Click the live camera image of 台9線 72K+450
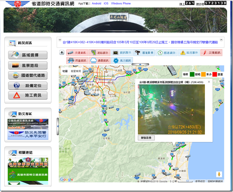The width and height of the screenshot is (233, 192). pos(171,109)
